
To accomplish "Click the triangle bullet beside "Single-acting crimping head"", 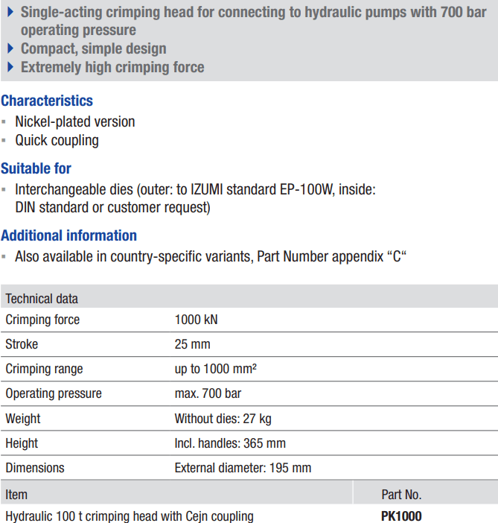I will tap(10, 13).
